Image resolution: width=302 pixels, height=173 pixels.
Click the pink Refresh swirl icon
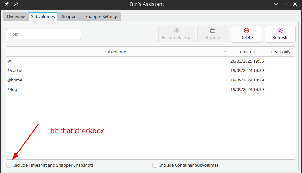[x=280, y=31]
